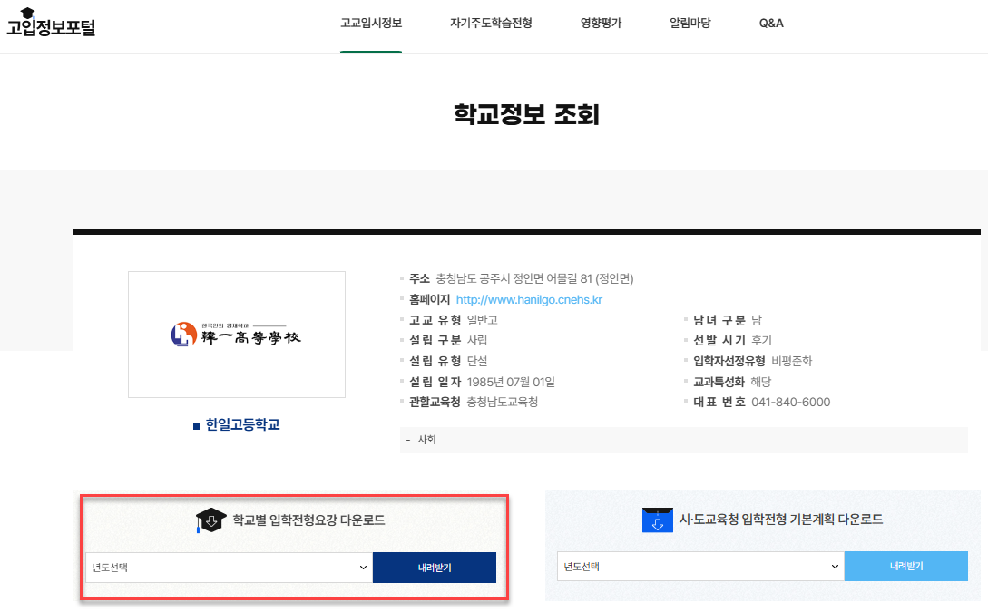Click the light blue 내려받기 button
988x612 pixels.
coord(906,566)
